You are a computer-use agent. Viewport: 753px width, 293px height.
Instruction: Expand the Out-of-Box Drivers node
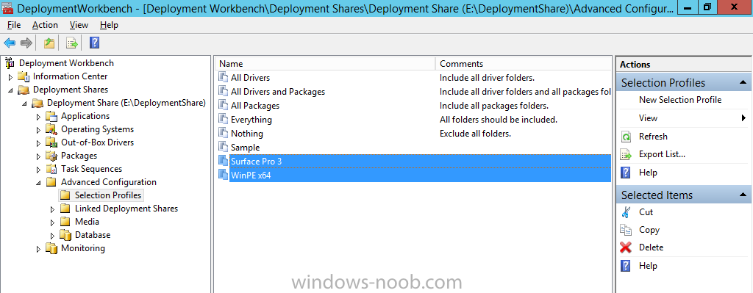coord(38,142)
